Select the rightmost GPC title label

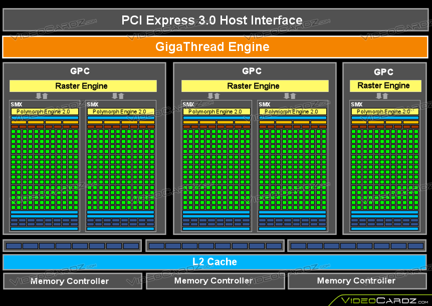383,72
